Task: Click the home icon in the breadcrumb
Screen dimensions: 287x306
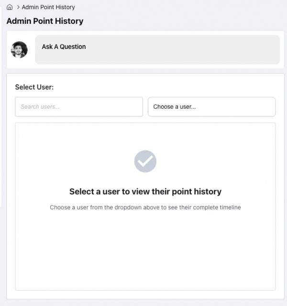Action: tap(10, 7)
